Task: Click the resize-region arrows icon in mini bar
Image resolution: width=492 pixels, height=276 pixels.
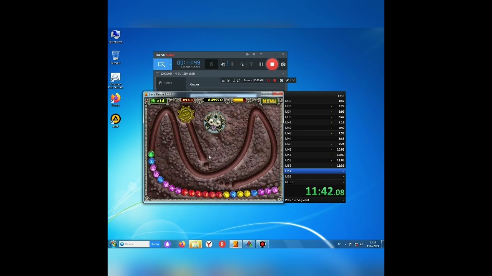Action: pos(239,80)
